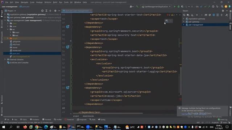Open Project panel gear settings
The height and width of the screenshot is (130, 232).
(x=55, y=11)
